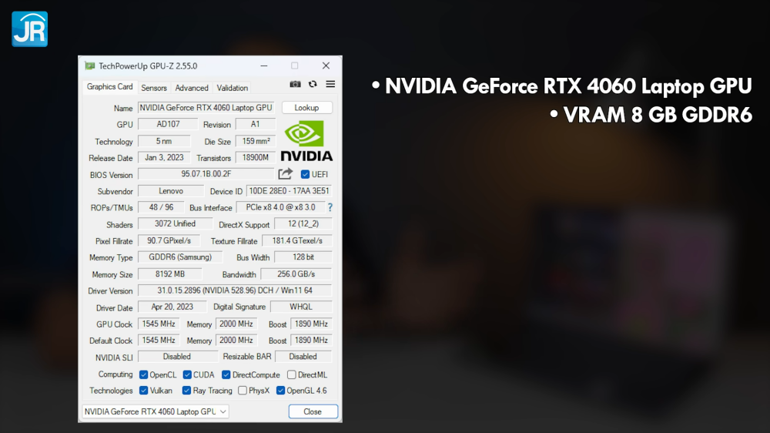
Task: Open the GPU-Z hamburger menu
Action: tap(330, 84)
